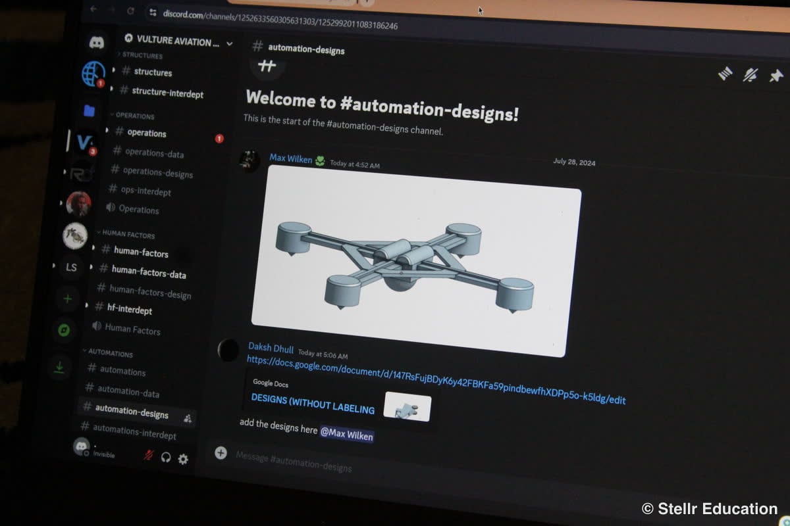The width and height of the screenshot is (790, 526).
Task: Open threads icon in channel header
Action: (x=725, y=74)
